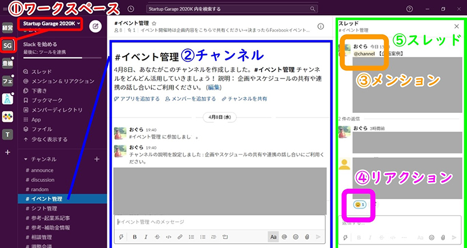Close the スレッド thread panel
The width and height of the screenshot is (467, 248).
[x=456, y=26]
